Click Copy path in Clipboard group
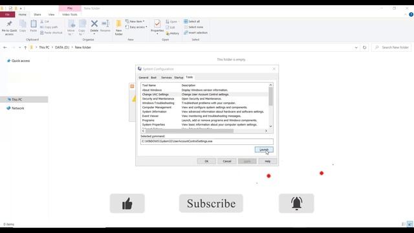414x233 pixels. click(x=49, y=27)
